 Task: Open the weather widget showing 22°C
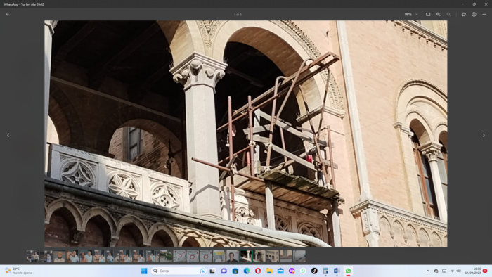[x=19, y=271]
